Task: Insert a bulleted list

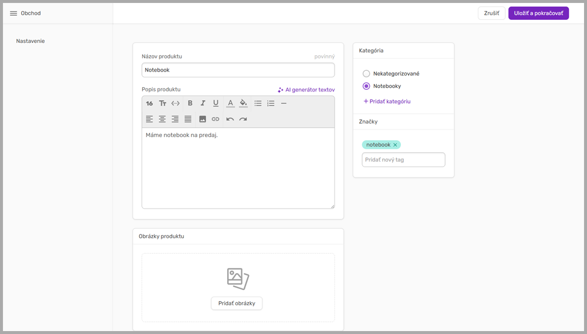Action: pos(258,103)
